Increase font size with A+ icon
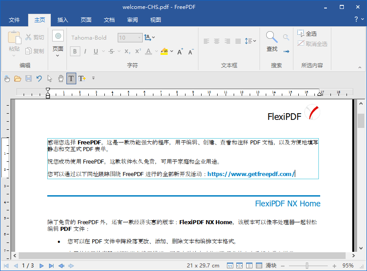Viewport: 367px width, 271px height. pos(180,52)
